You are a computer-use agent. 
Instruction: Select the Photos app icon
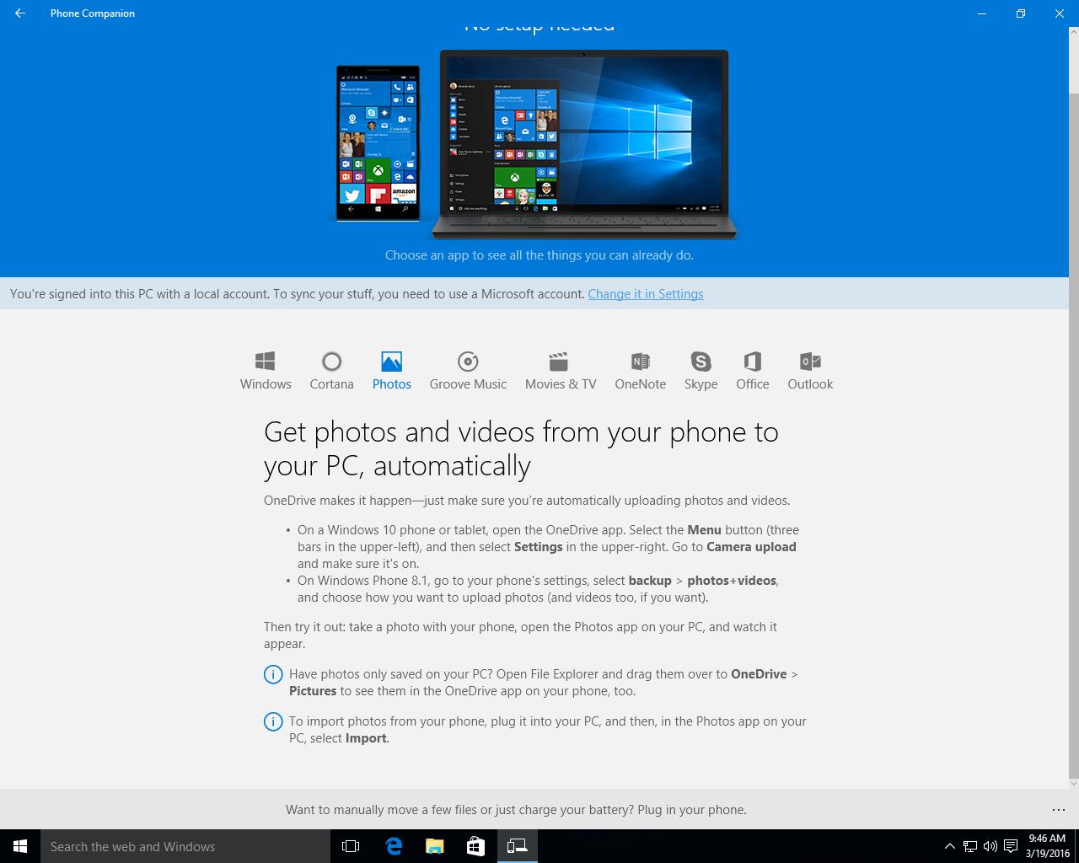point(391,362)
